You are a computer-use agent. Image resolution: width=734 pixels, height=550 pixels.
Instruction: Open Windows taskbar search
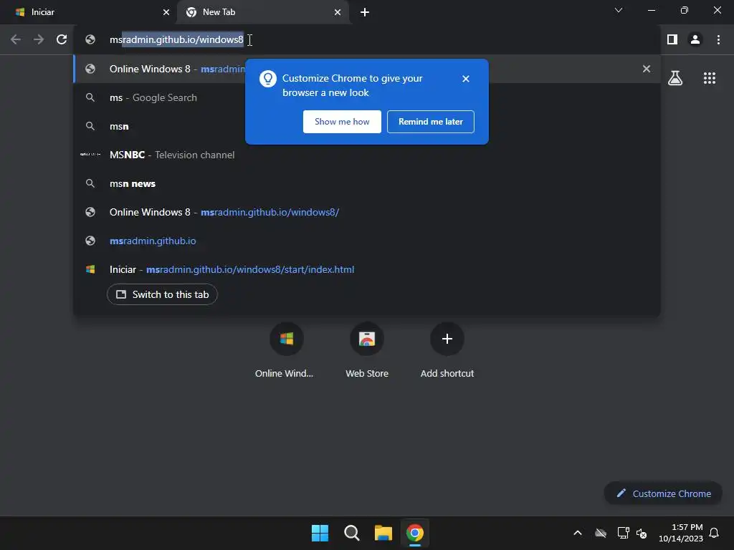point(351,533)
